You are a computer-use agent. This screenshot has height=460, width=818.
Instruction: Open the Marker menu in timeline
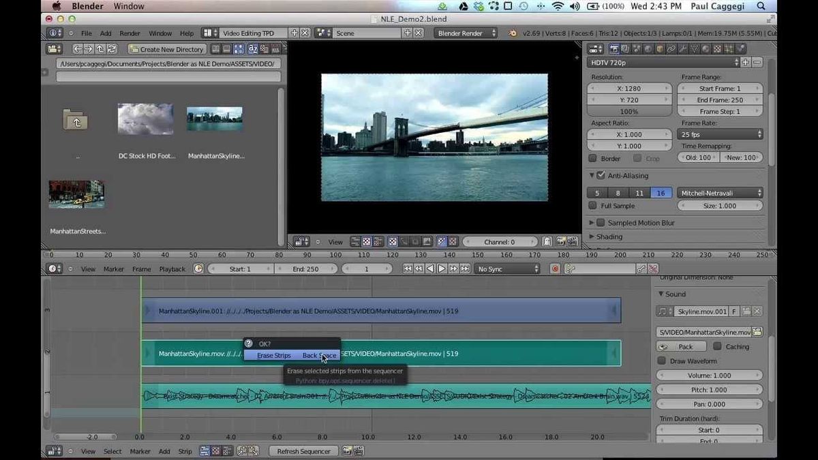coord(113,269)
